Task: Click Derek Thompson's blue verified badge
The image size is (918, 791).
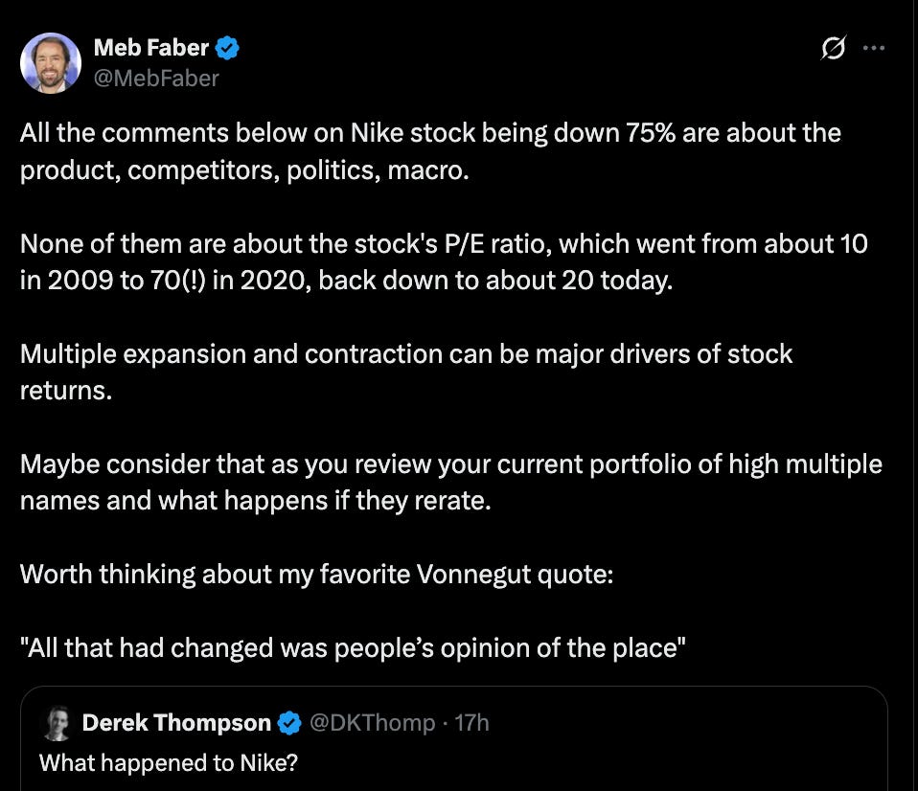Action: pos(288,723)
